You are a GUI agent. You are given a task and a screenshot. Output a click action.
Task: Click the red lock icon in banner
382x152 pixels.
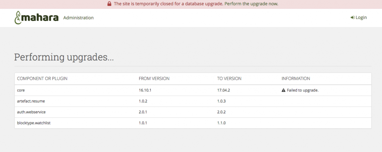coord(109,4)
